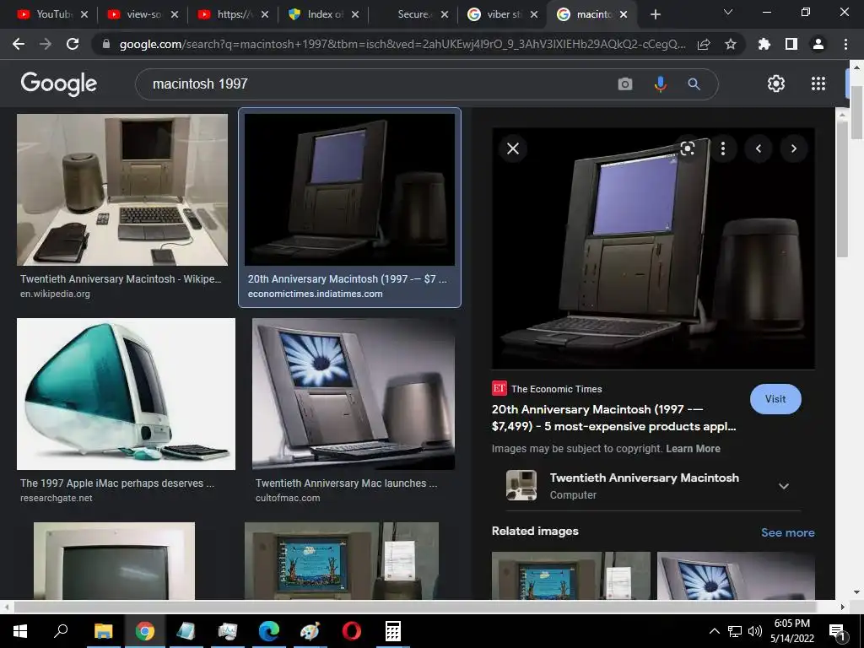Open Google quick settings gear
This screenshot has height=648, width=864.
tap(776, 84)
